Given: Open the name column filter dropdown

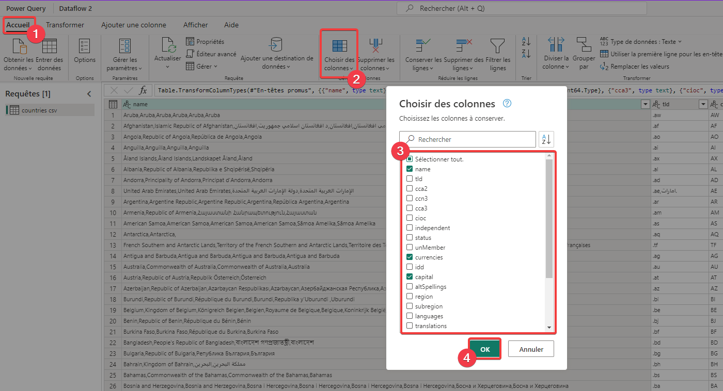Looking at the screenshot, I should coord(645,104).
